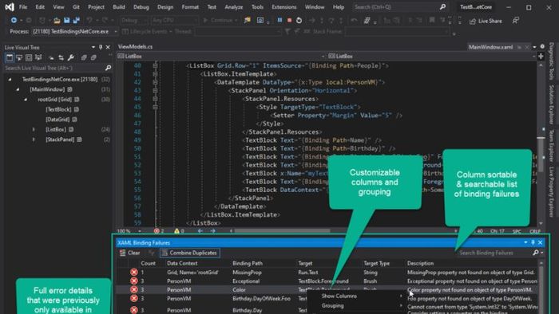Toggle the Combine Duplicates button
This screenshot has width=559, height=314.
pos(190,253)
